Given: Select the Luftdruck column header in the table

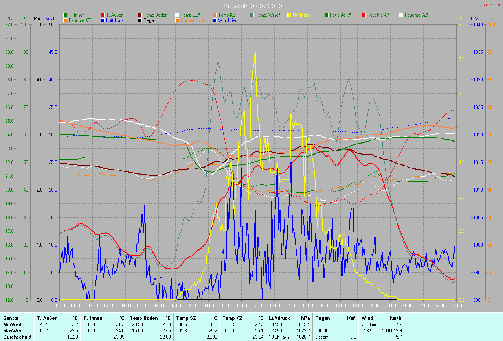Looking at the screenshot, I should [x=279, y=318].
